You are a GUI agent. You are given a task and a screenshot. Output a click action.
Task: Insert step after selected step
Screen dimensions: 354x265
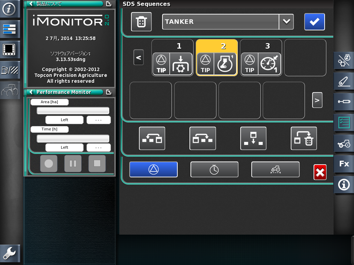(203, 139)
